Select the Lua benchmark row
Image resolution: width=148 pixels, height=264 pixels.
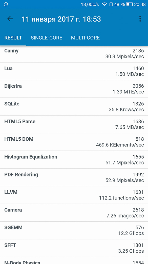pyautogui.click(x=74, y=71)
